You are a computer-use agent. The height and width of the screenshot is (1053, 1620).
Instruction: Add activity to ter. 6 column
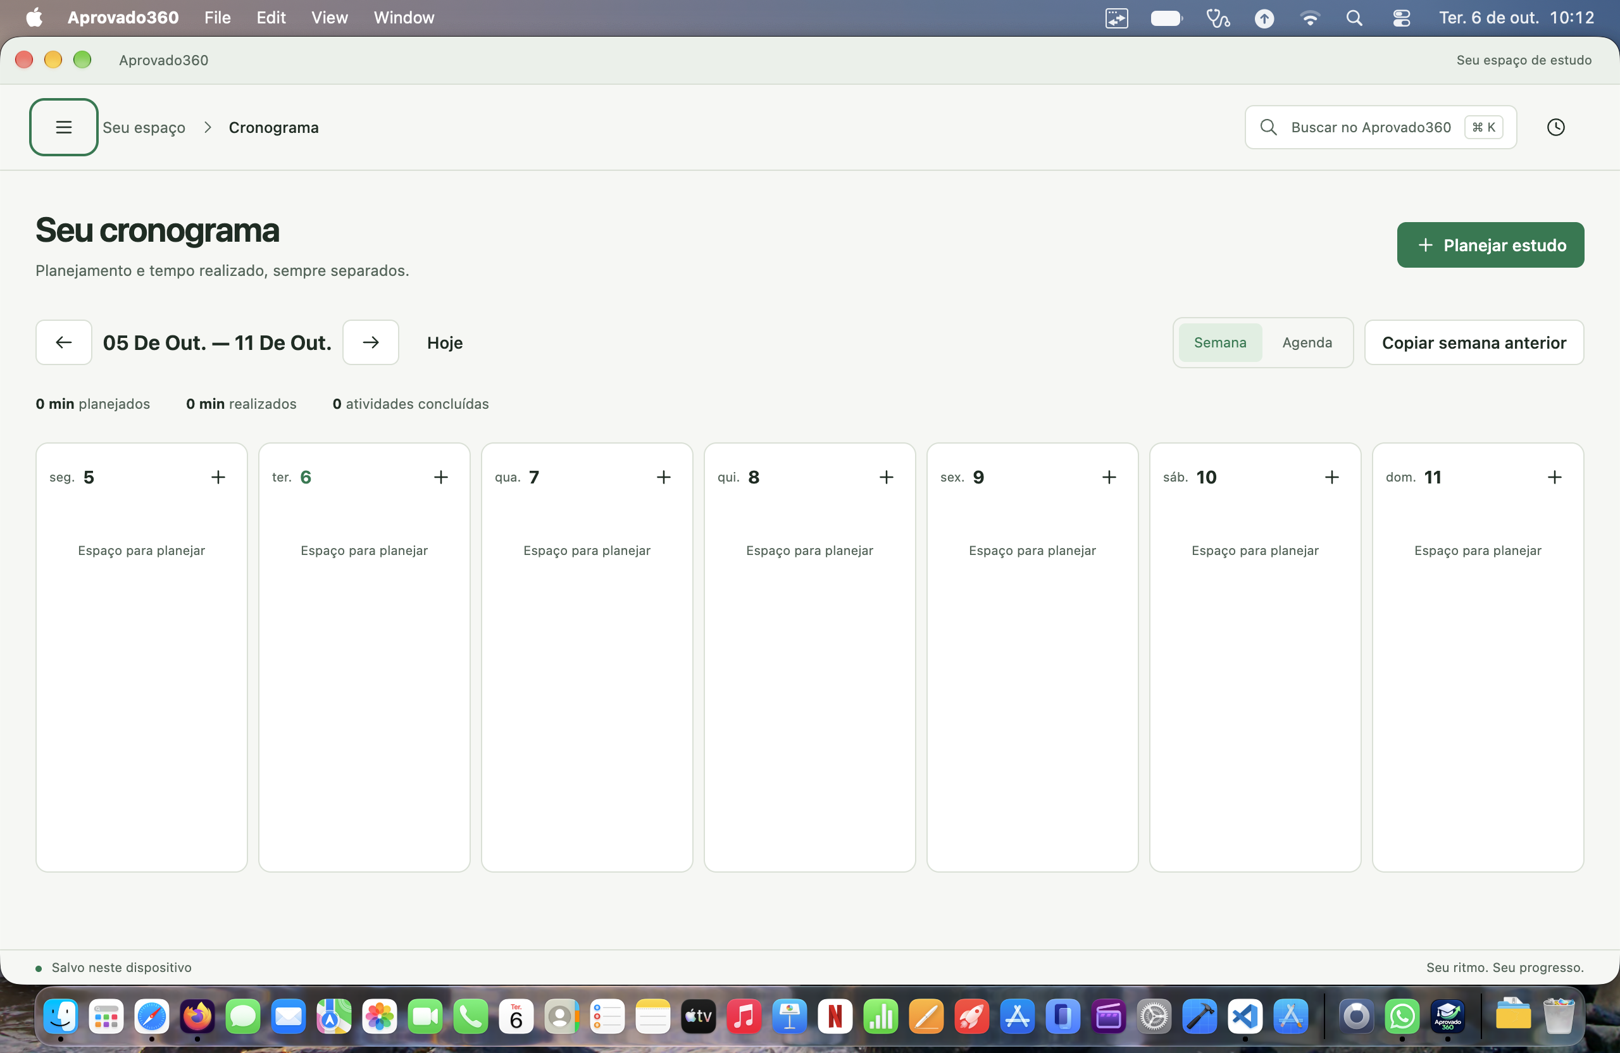tap(440, 477)
